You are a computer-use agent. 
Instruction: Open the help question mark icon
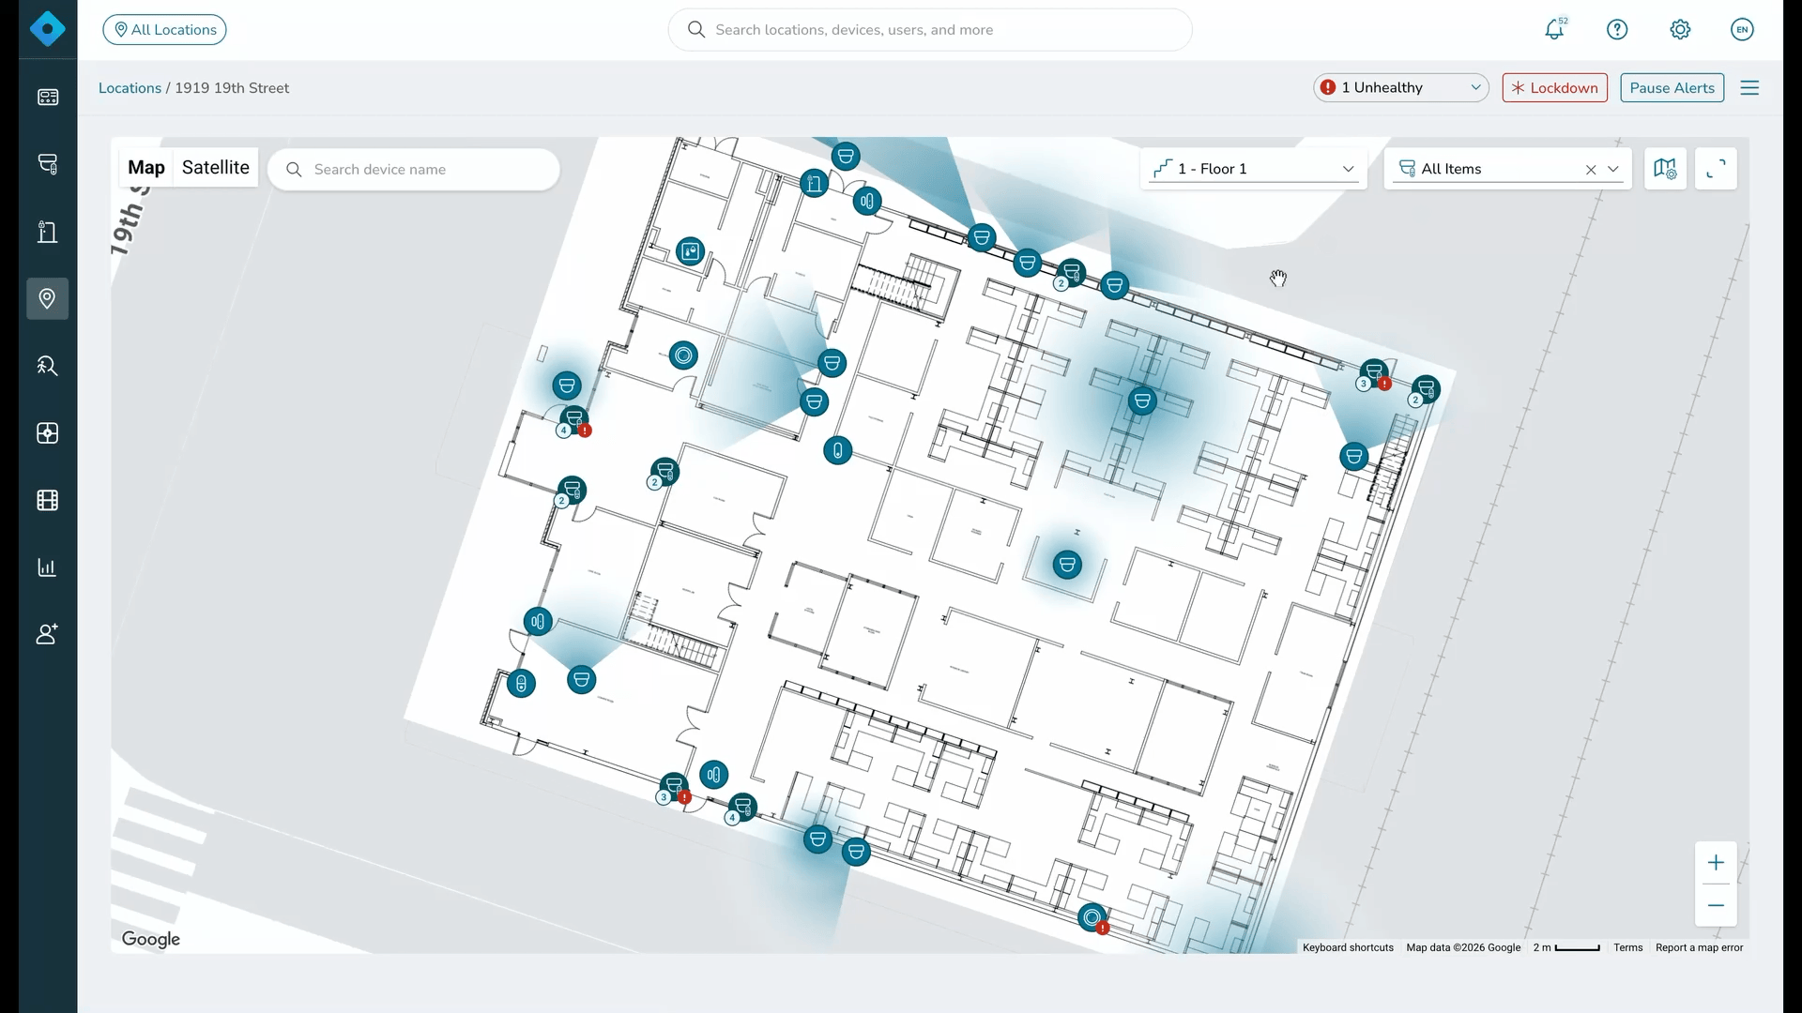point(1617,29)
